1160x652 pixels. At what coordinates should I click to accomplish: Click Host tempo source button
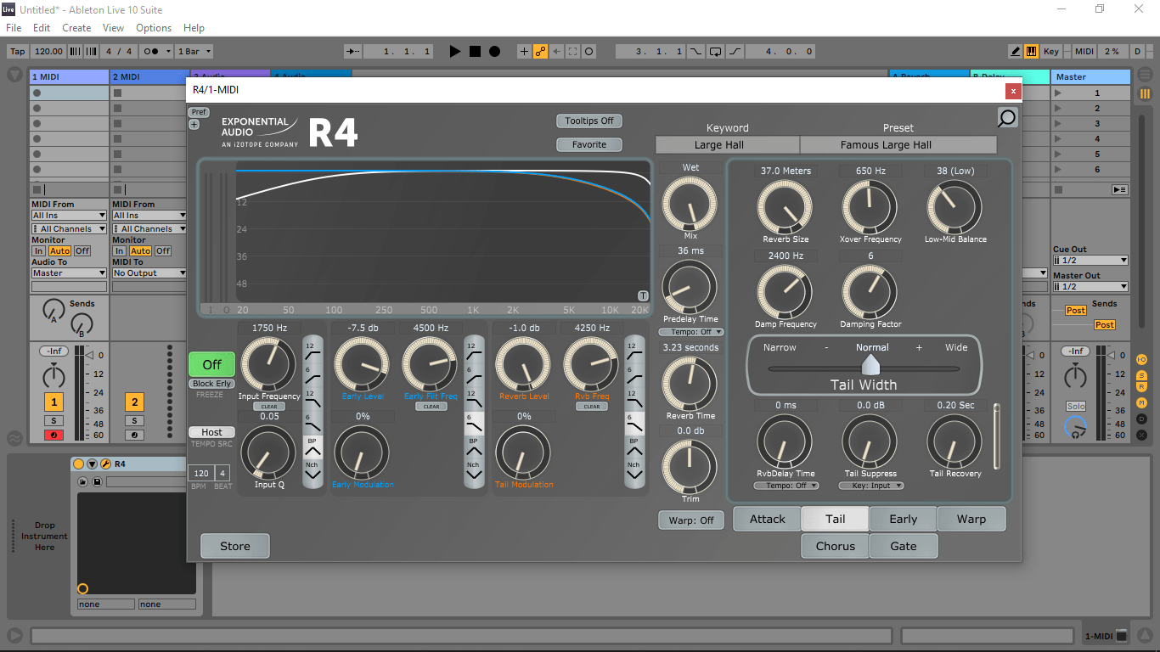[x=212, y=432]
